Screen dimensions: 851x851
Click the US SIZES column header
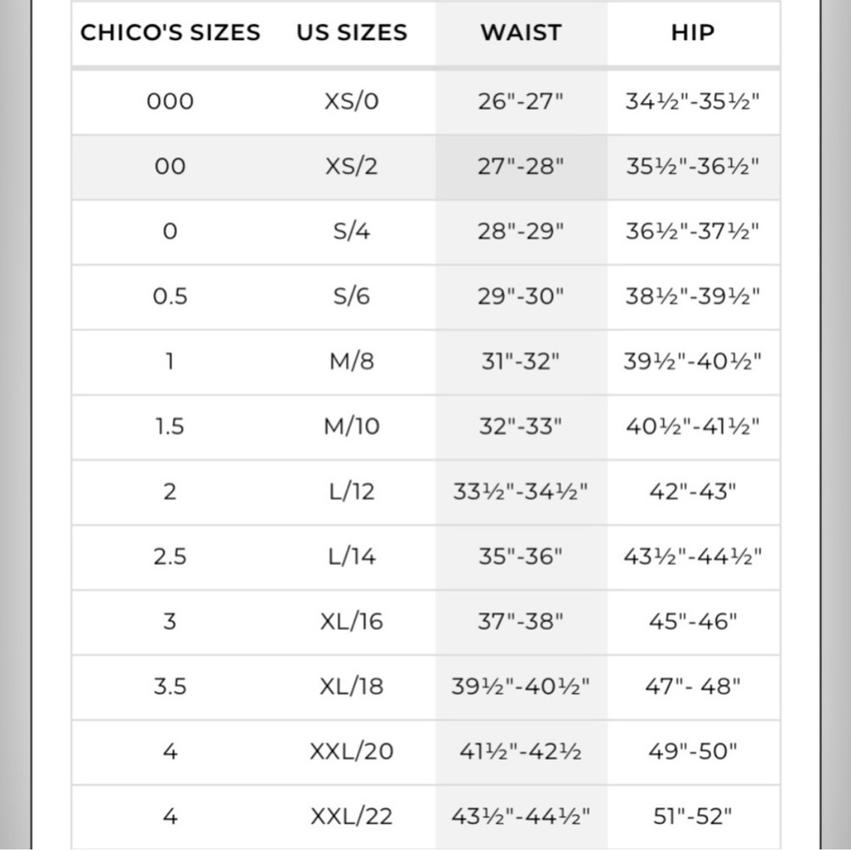pos(351,33)
